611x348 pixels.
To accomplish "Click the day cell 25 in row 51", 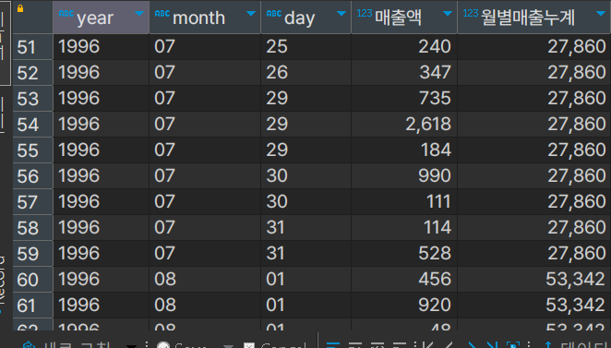I will pos(305,47).
